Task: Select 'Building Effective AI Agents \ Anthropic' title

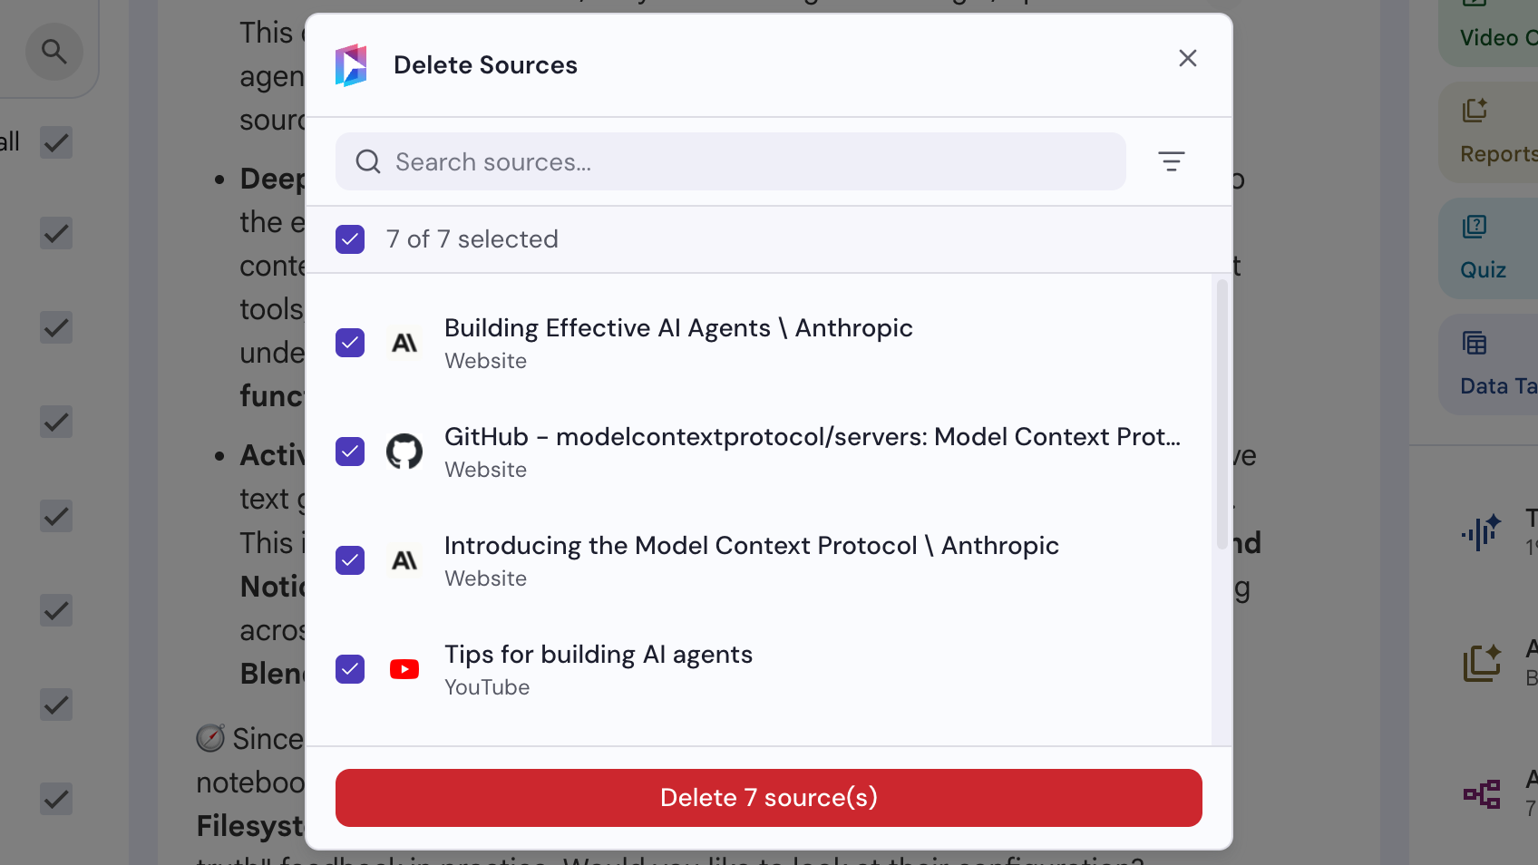Action: (x=678, y=328)
